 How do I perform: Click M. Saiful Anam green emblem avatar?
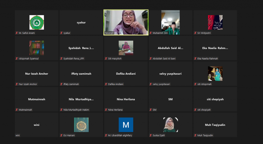(x=37, y=22)
